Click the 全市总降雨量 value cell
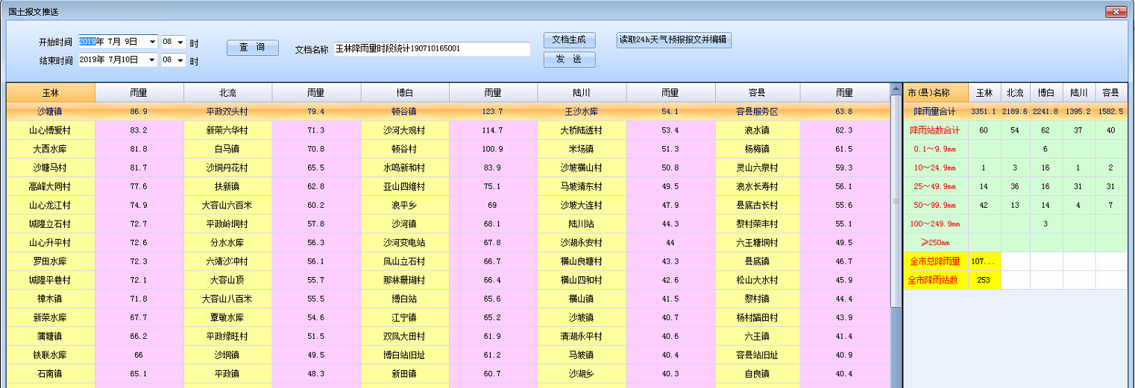 [x=984, y=261]
